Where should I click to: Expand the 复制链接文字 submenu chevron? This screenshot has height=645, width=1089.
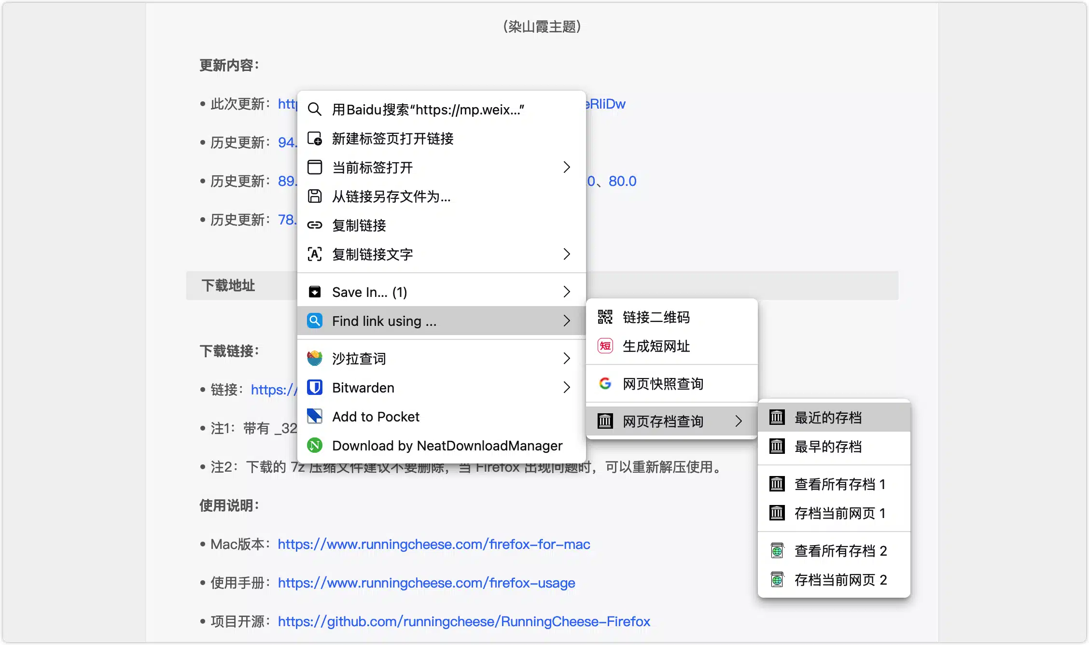pyautogui.click(x=567, y=254)
